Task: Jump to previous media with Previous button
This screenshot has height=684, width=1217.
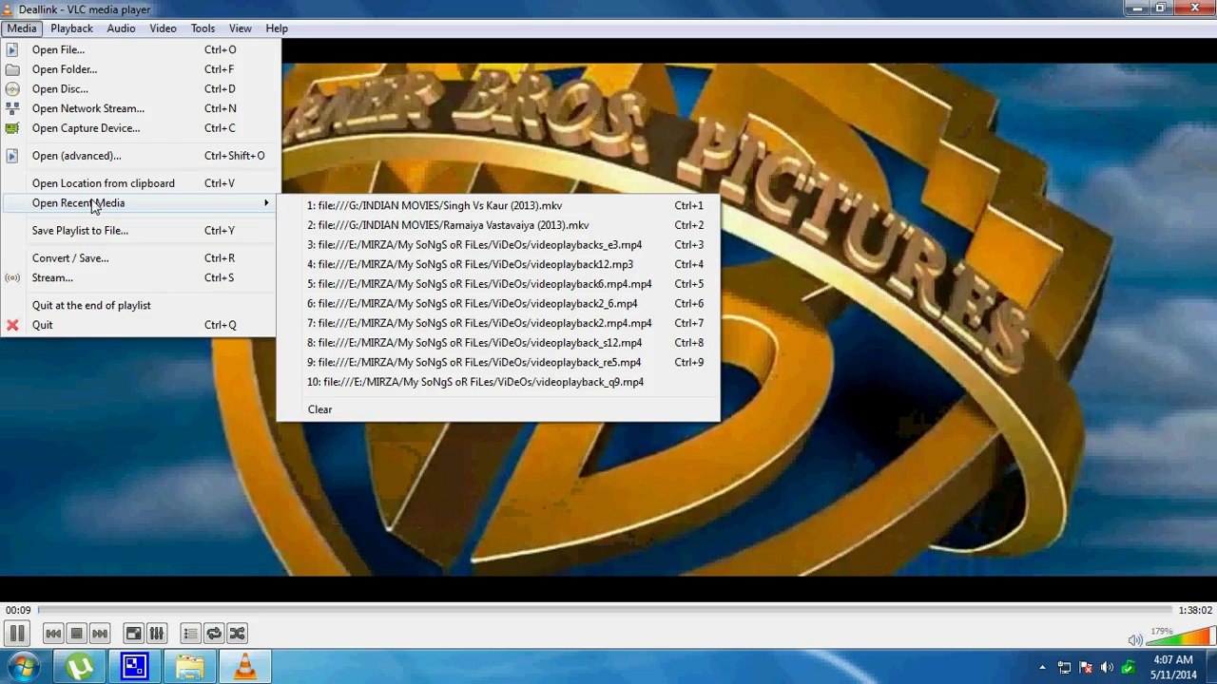Action: pyautogui.click(x=53, y=634)
